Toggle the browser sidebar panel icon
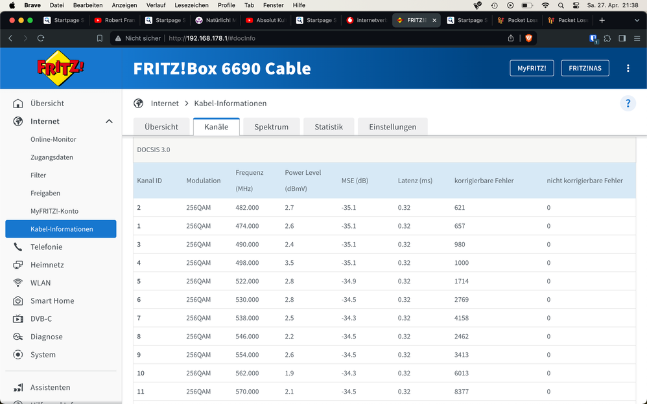This screenshot has width=647, height=404. tap(622, 38)
